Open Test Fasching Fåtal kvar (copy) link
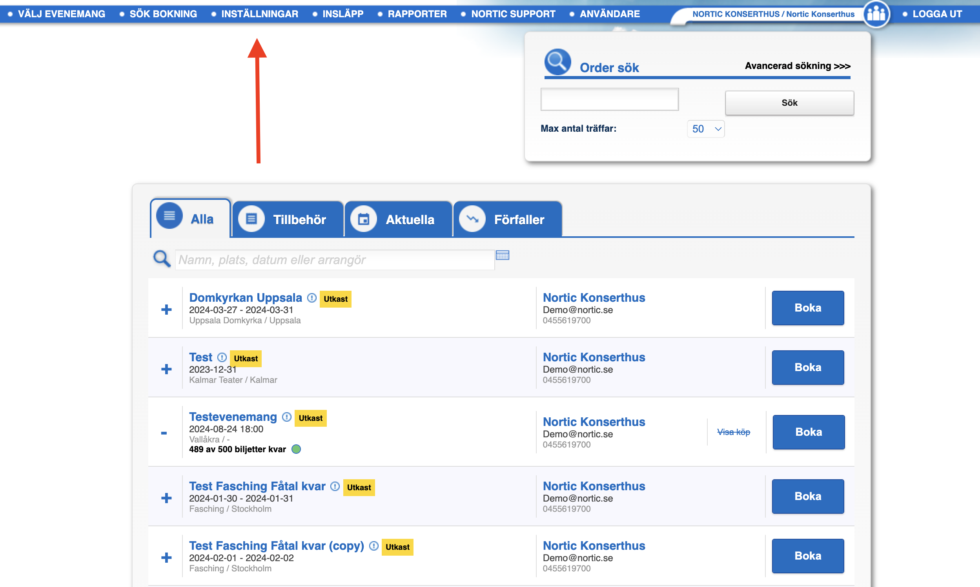 click(276, 545)
